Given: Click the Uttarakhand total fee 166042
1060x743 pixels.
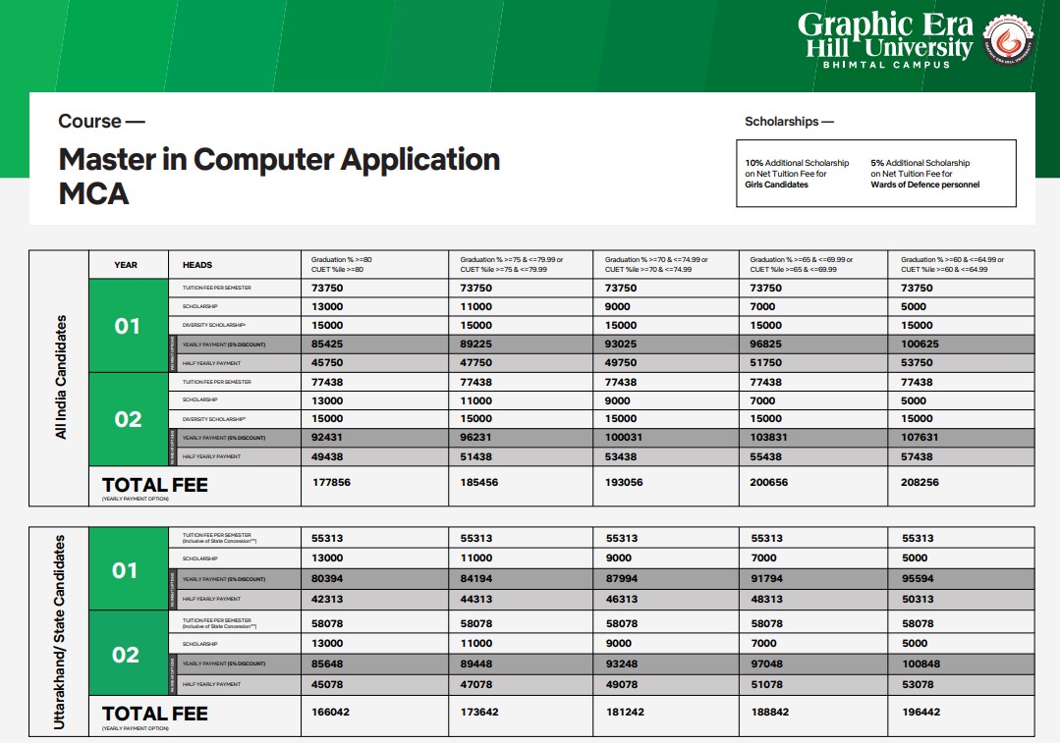Looking at the screenshot, I should (x=331, y=712).
